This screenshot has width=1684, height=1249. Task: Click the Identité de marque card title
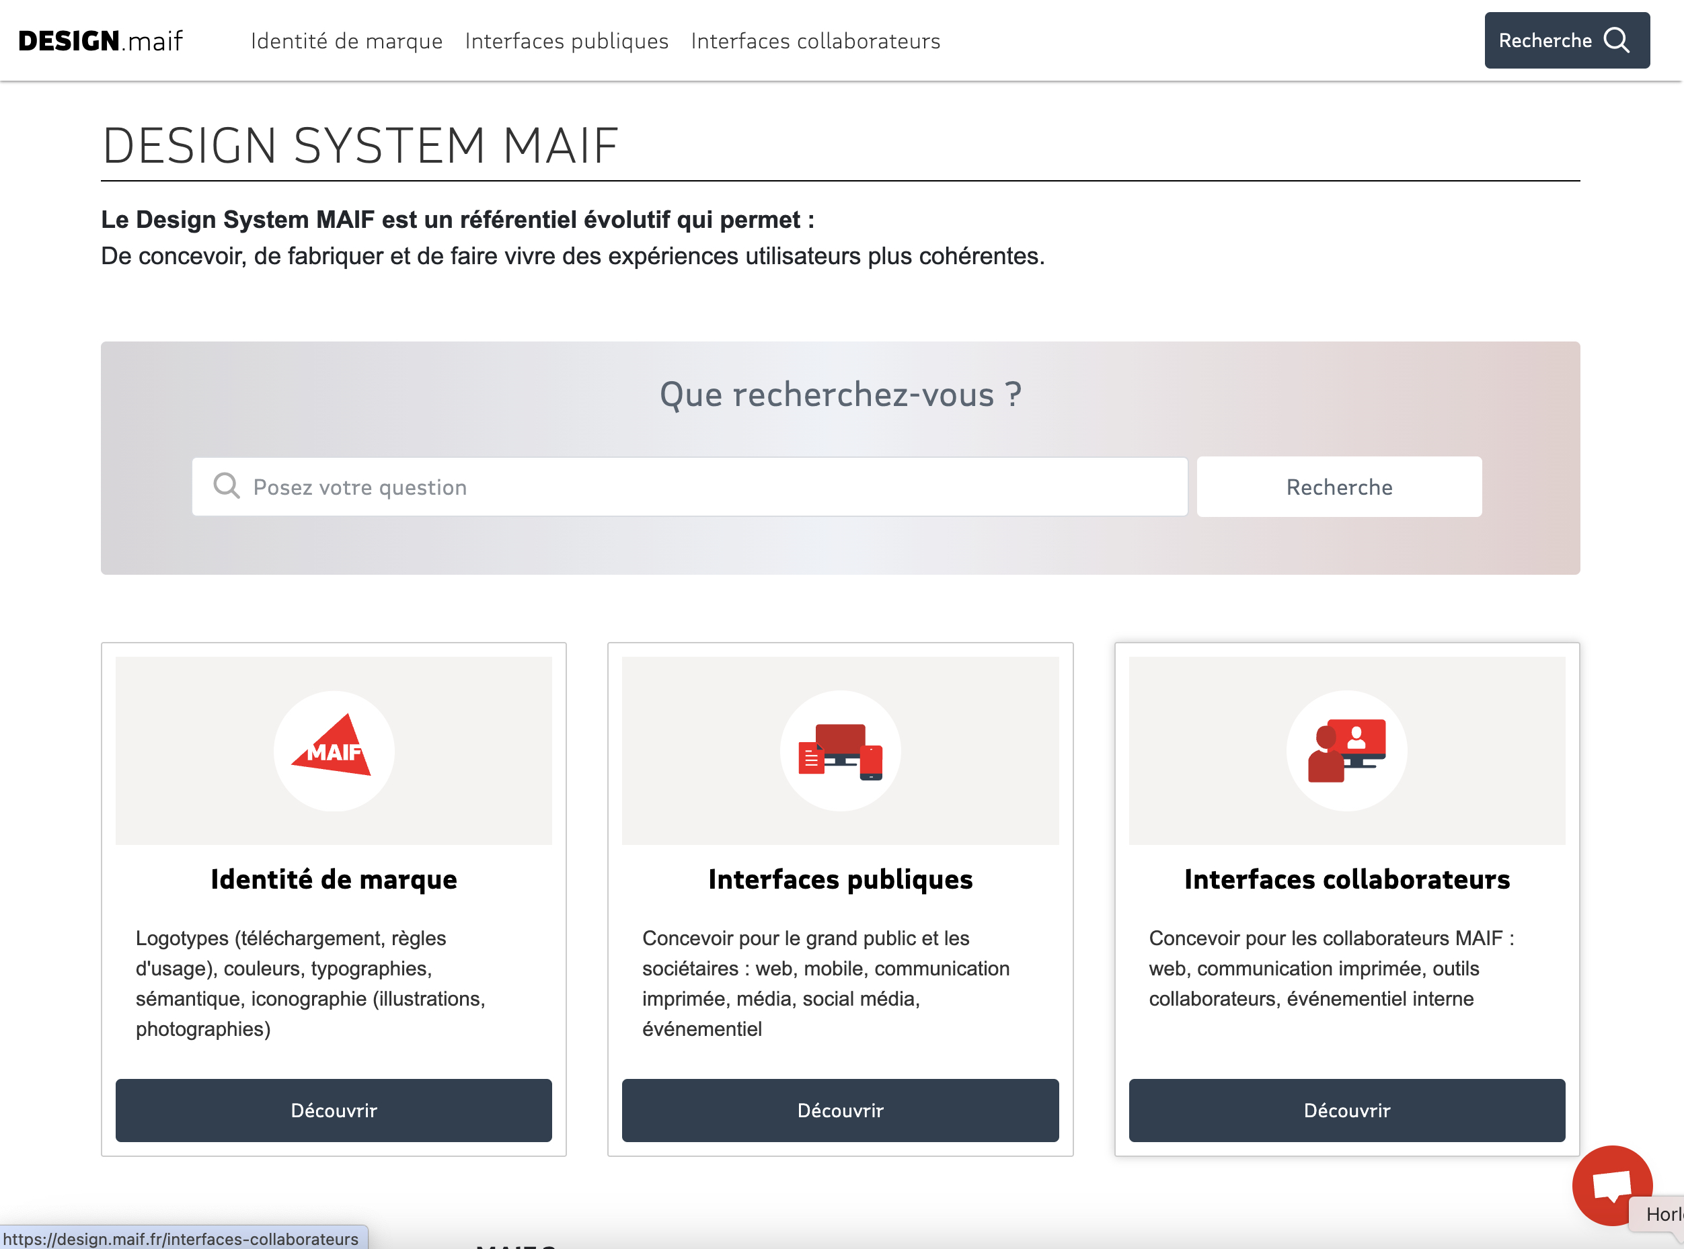click(x=333, y=879)
